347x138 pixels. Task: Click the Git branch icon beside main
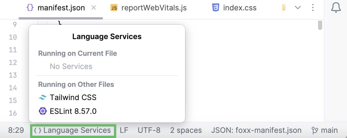click(x=315, y=131)
